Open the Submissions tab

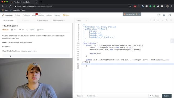click(42, 20)
